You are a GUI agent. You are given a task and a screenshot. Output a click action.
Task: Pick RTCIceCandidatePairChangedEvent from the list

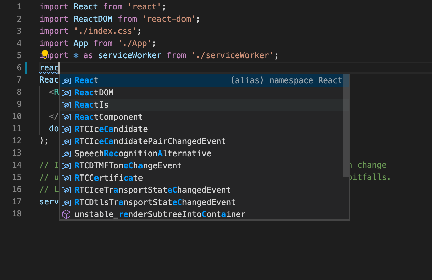150,141
